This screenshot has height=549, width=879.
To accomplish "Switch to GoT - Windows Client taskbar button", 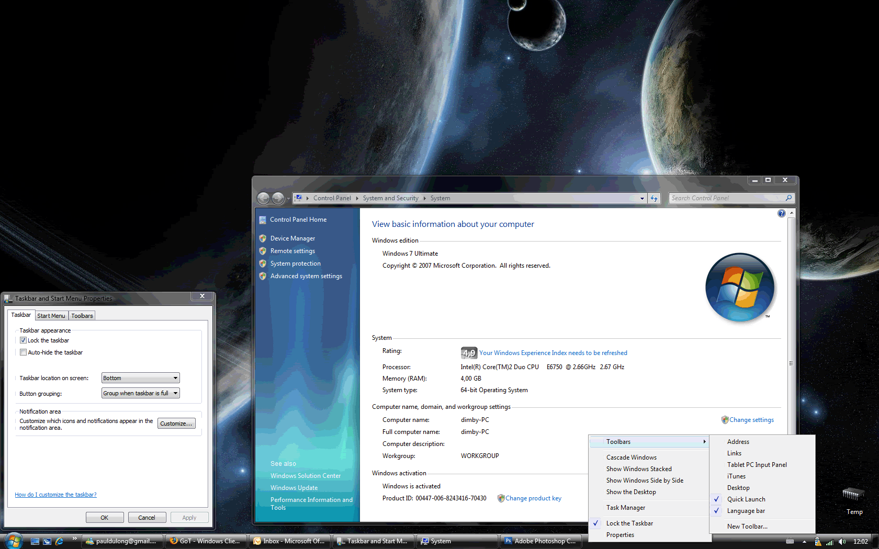I will tap(206, 541).
